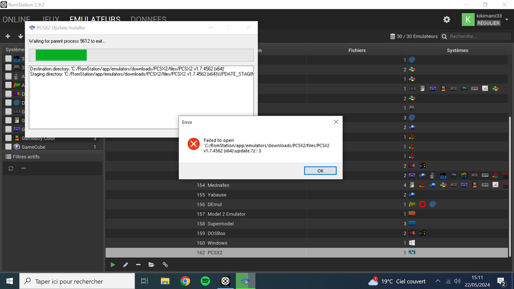514x289 pixels.
Task: Click the refresh icon under Filtres actifs
Action: click(x=11, y=168)
